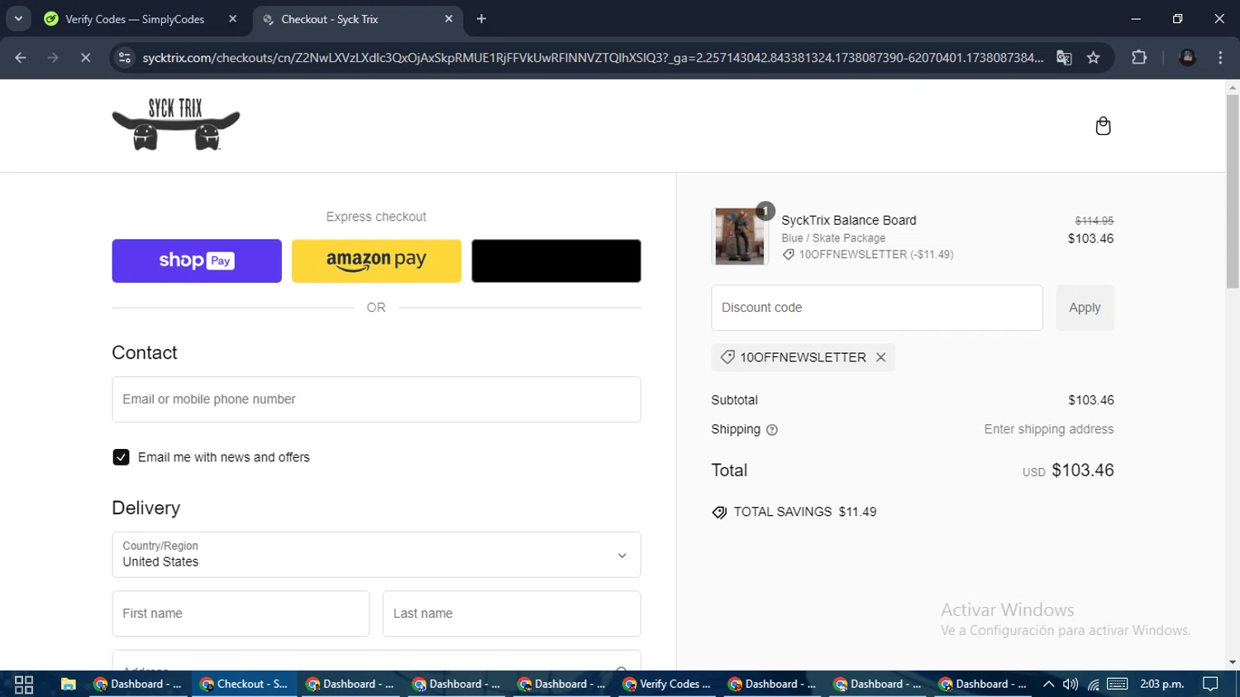Open Chrome three-dot menu
This screenshot has height=697, width=1240.
1220,57
